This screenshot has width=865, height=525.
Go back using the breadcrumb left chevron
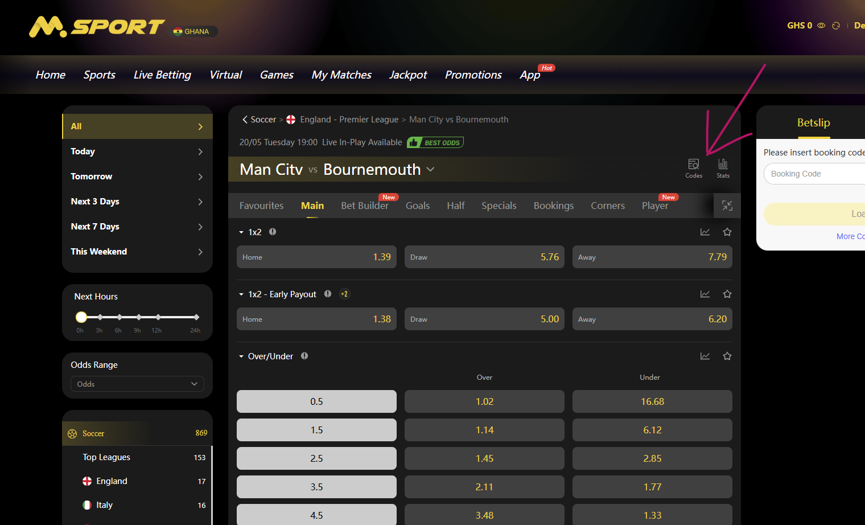point(245,120)
